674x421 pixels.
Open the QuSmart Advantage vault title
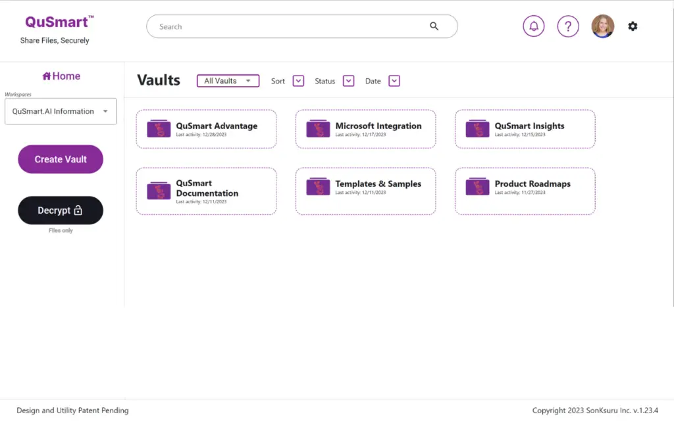[217, 126]
